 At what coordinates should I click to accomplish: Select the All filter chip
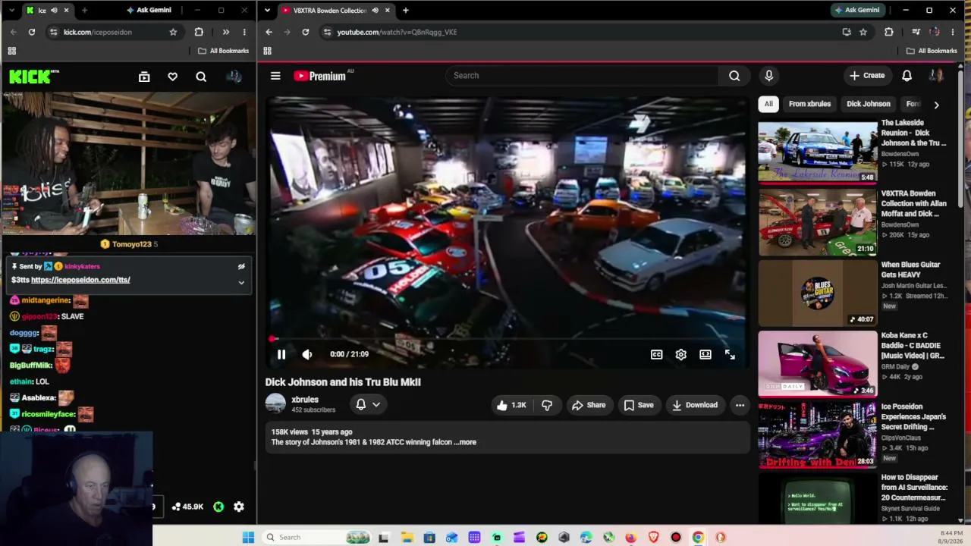(768, 104)
